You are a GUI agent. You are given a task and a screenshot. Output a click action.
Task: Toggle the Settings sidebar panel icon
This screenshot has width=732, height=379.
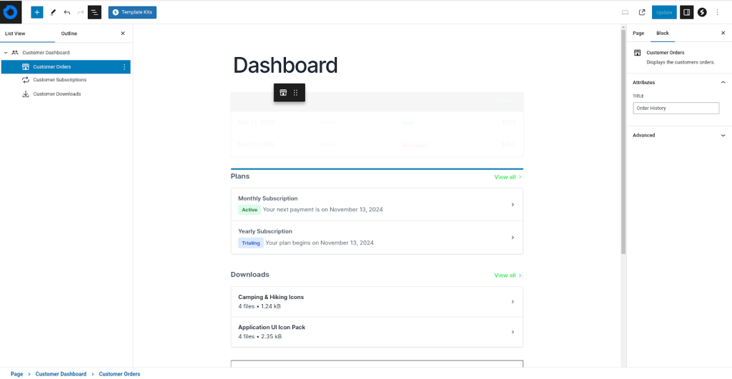coord(686,12)
